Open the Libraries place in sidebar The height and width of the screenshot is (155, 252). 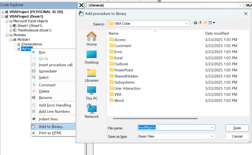click(x=91, y=75)
